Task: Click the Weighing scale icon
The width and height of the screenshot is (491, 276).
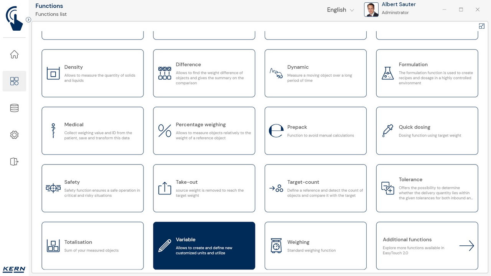Action: [276, 246]
